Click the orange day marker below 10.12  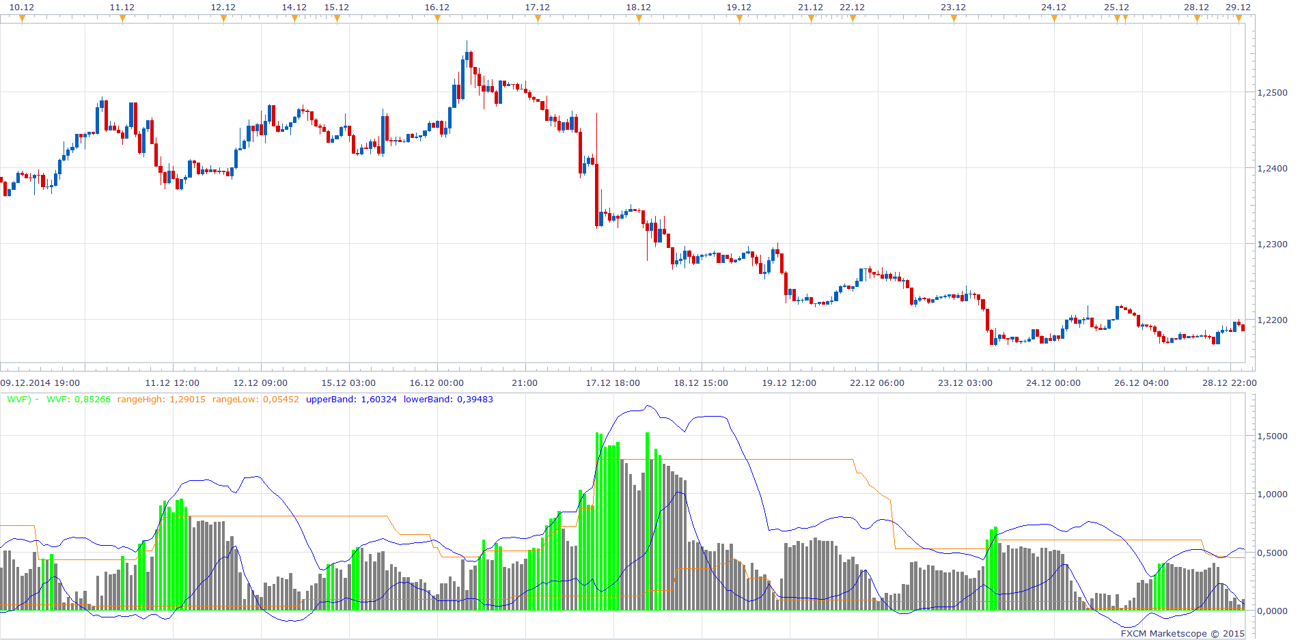tap(22, 19)
